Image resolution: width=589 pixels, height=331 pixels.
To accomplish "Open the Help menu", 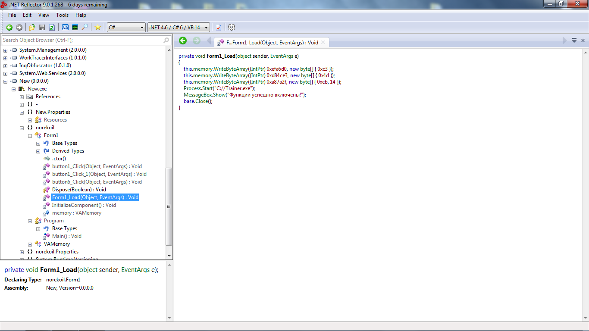I will tap(81, 15).
